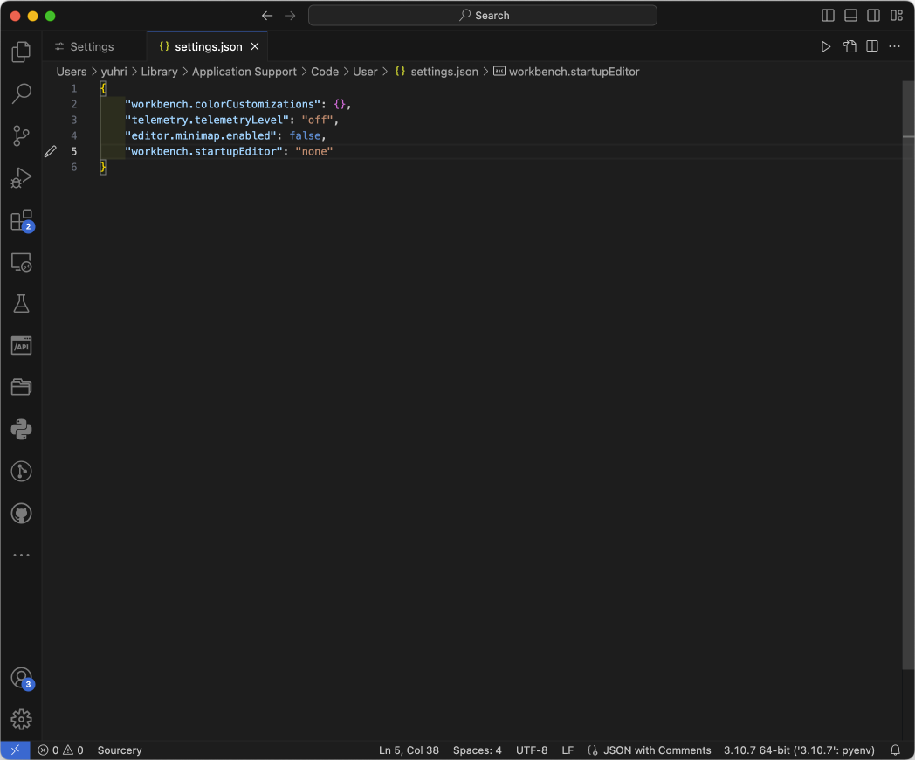Viewport: 915px width, 760px height.
Task: Click the "workbench.colorCustomizations" key
Action: 223,104
